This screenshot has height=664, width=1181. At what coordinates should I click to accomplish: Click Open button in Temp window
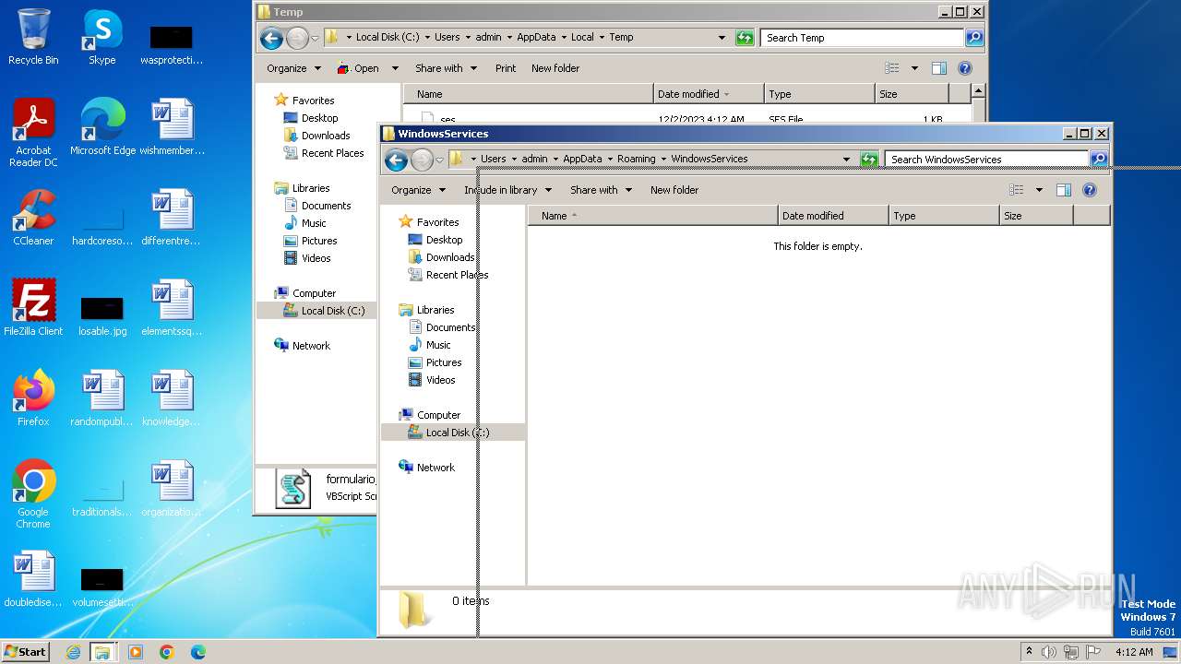(358, 68)
